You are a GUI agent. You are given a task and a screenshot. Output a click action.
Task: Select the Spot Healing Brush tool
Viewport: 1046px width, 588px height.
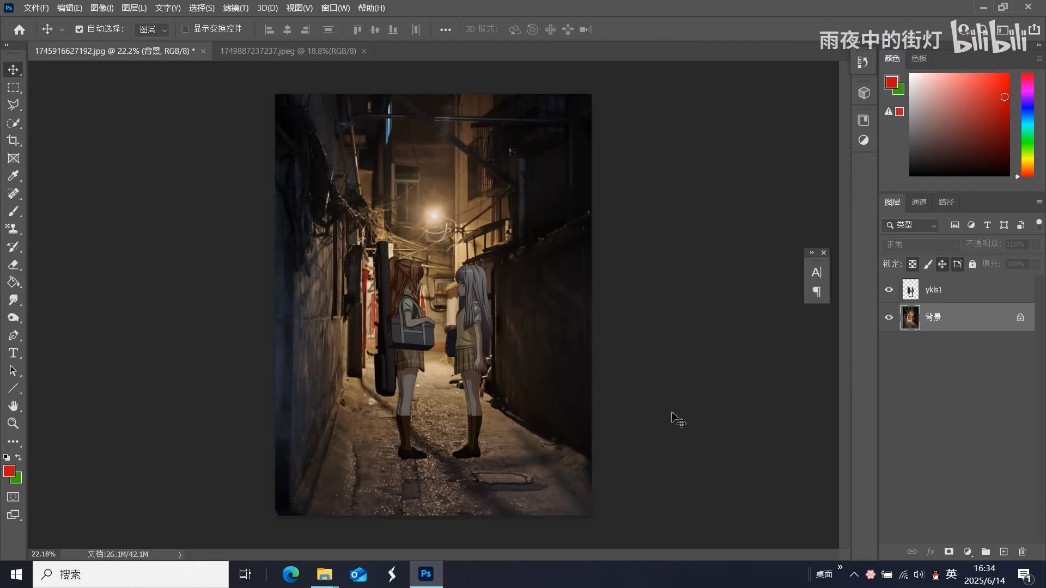point(13,194)
